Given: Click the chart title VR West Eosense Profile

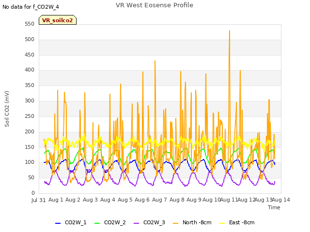Looking at the screenshot, I should [x=155, y=5].
